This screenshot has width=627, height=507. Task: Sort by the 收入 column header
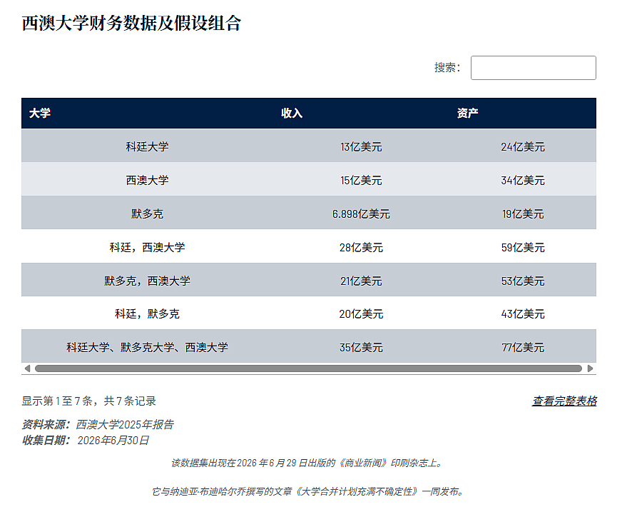click(x=292, y=114)
